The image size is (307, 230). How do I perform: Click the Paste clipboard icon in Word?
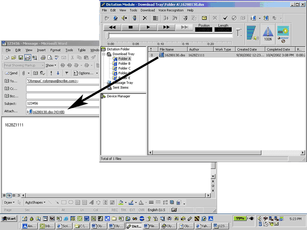86,57
